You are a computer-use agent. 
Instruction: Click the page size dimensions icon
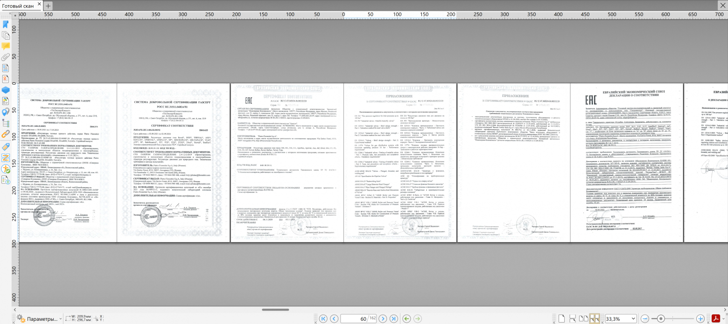click(x=68, y=318)
